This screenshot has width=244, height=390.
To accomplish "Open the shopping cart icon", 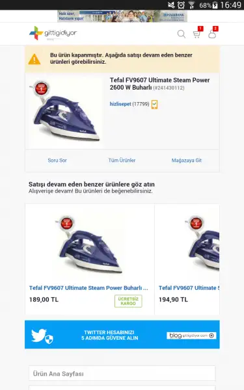I will [x=197, y=34].
